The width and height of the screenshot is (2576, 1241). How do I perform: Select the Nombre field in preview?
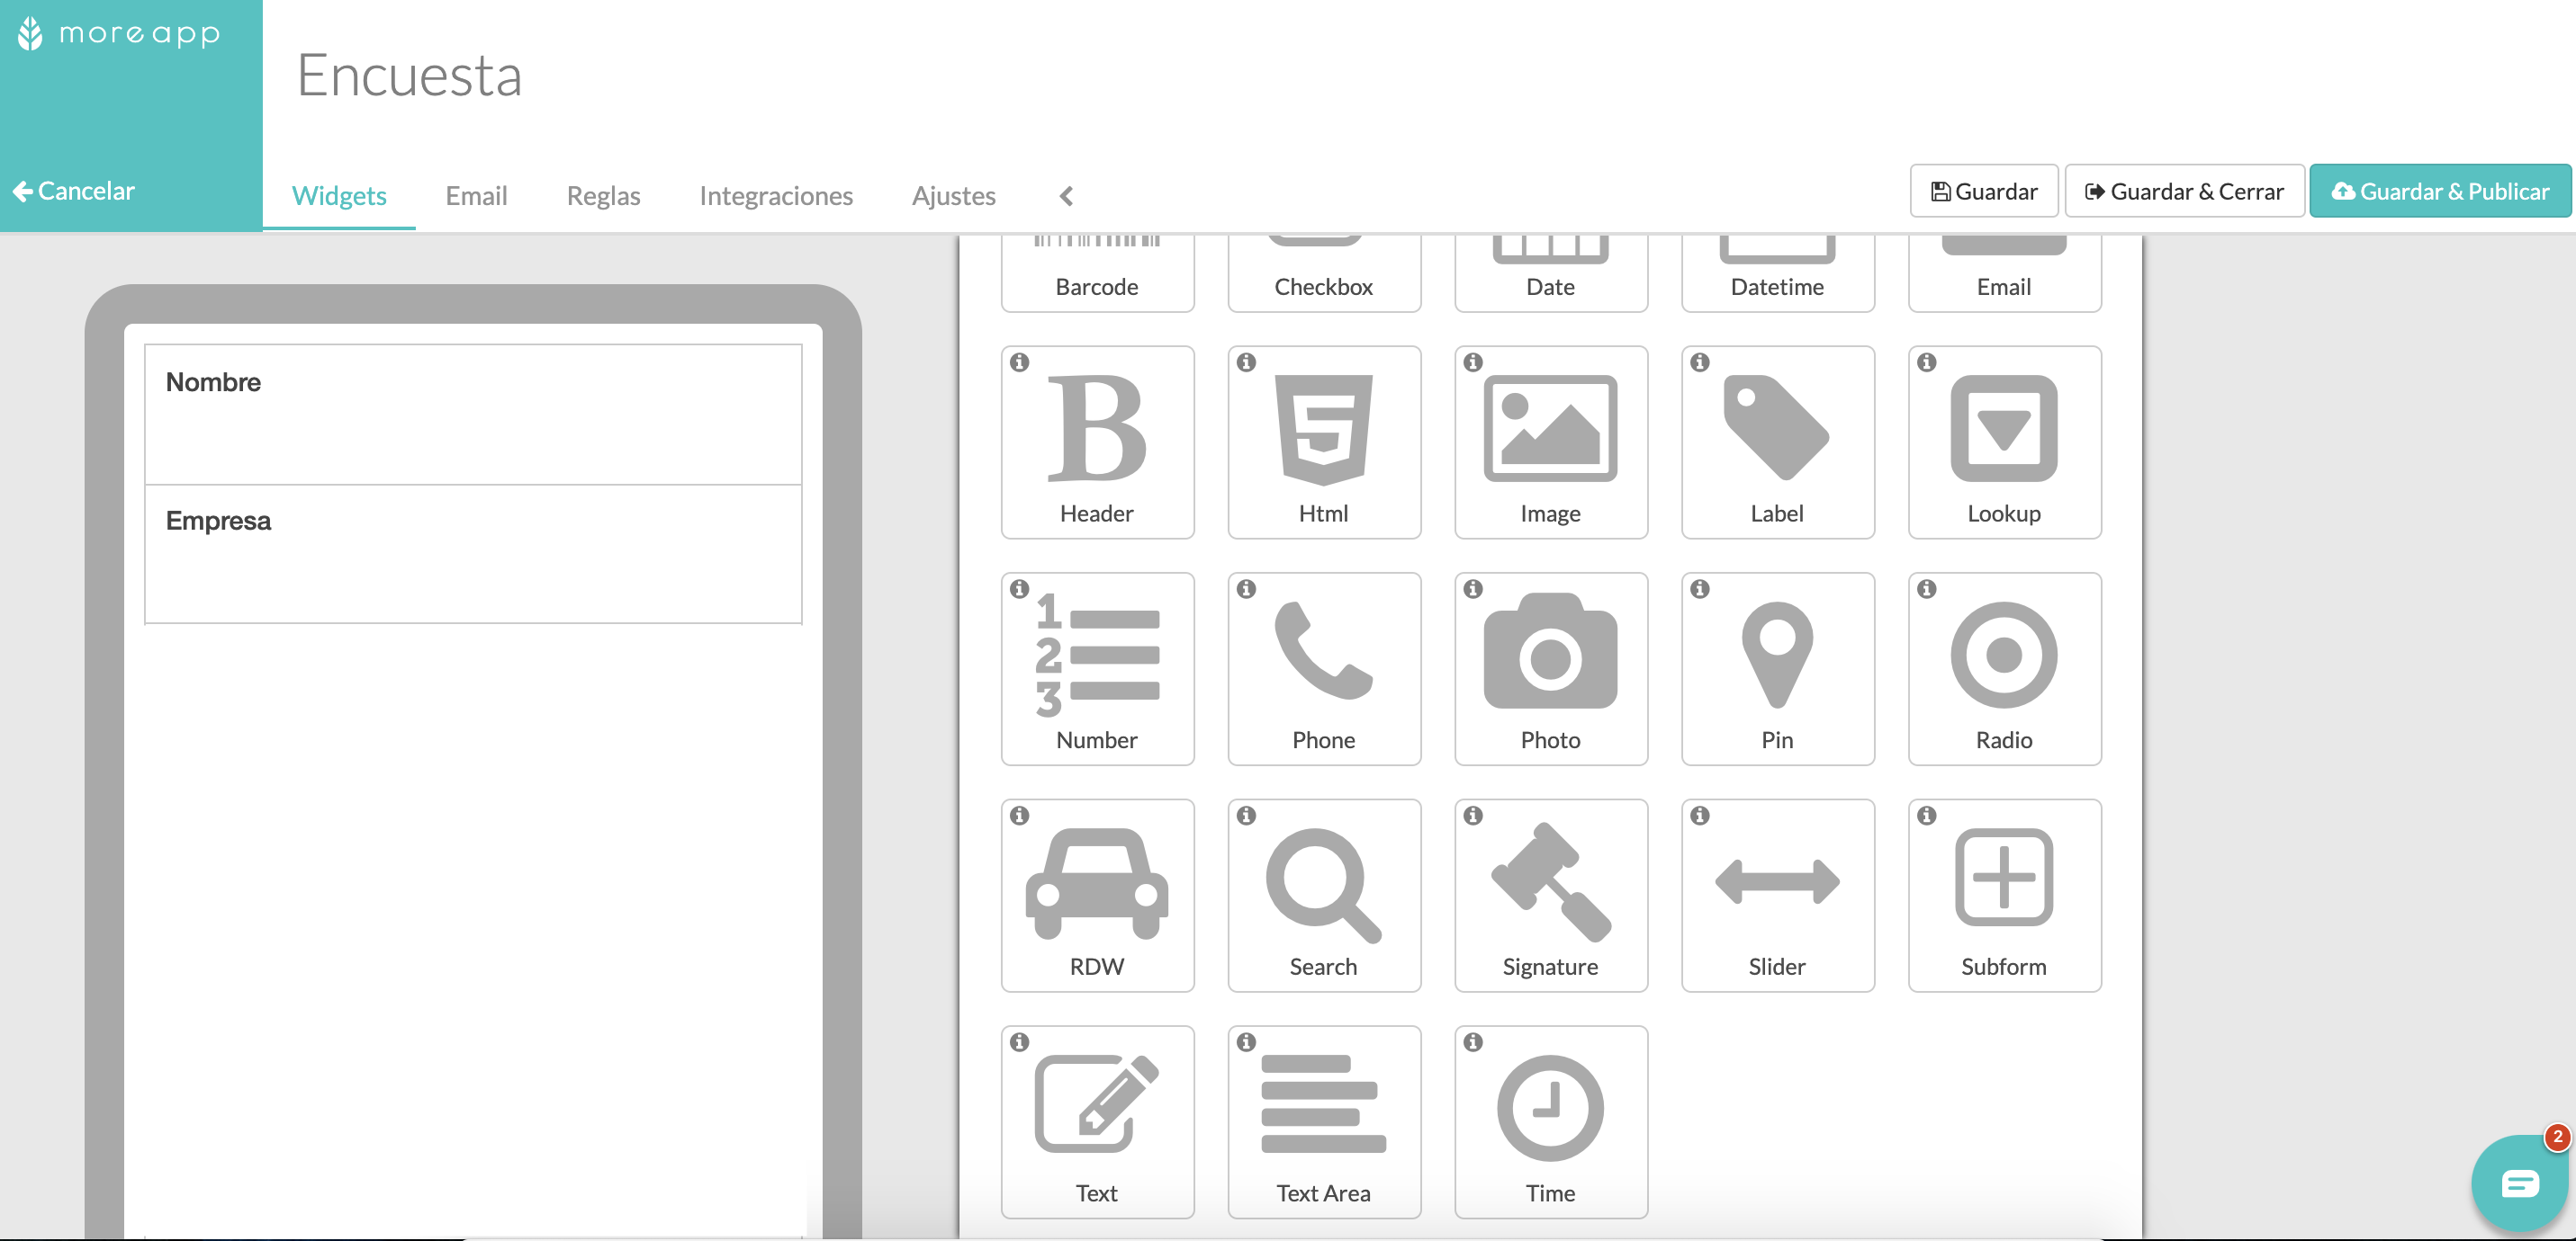(473, 415)
